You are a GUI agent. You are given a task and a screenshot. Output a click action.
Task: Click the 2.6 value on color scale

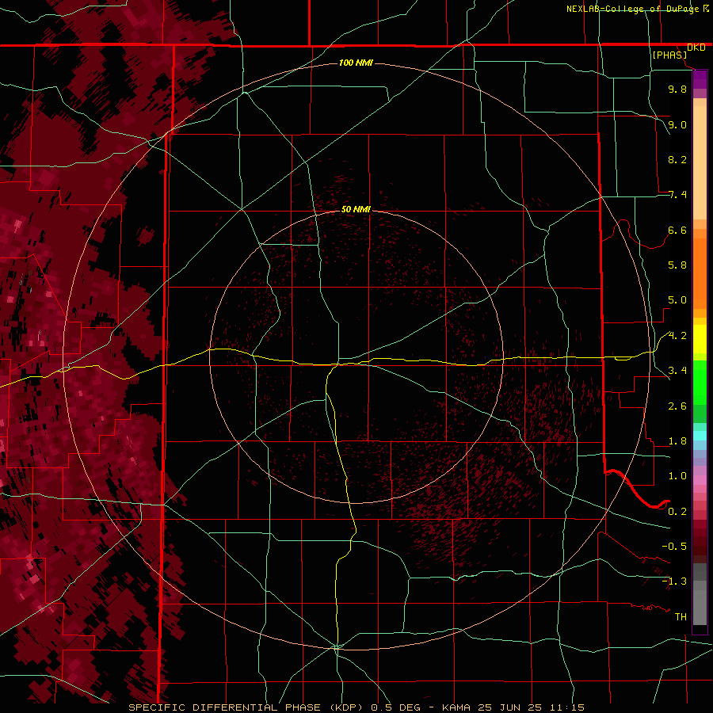pos(677,406)
